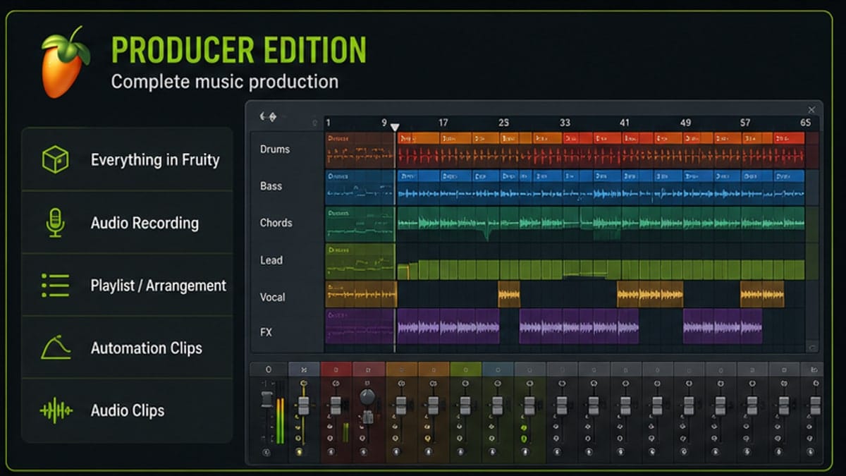Click the white playhead marker on the ruler
The width and height of the screenshot is (846, 476).
pyautogui.click(x=395, y=128)
